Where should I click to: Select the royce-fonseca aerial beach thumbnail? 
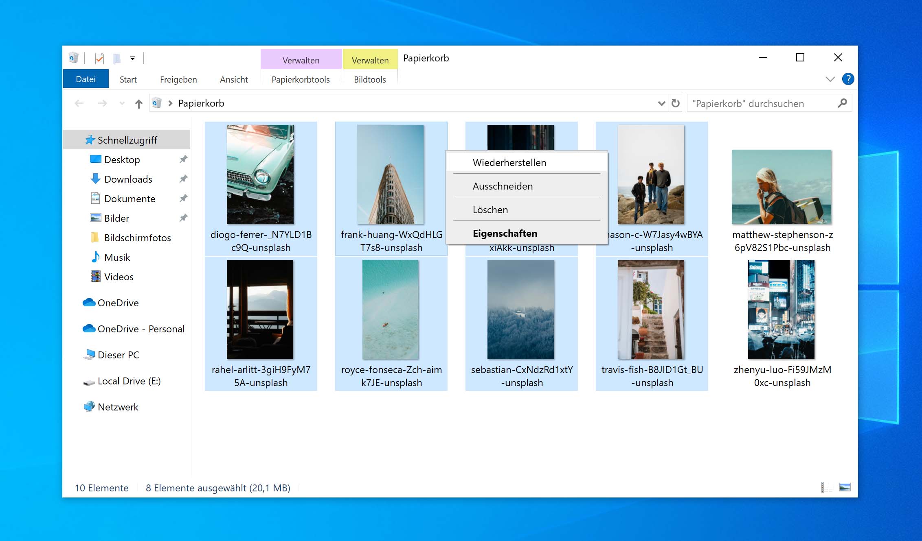[391, 310]
